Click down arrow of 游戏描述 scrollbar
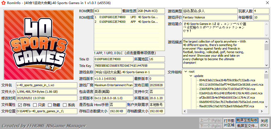The height and width of the screenshot is (129, 271). pos(267,65)
